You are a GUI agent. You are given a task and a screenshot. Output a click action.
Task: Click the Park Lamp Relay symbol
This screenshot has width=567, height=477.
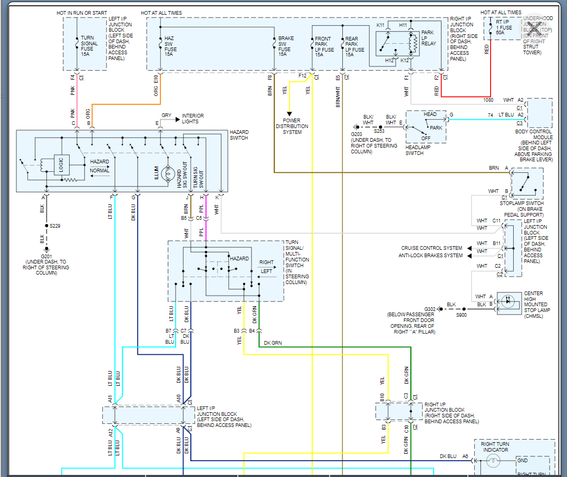coord(398,43)
